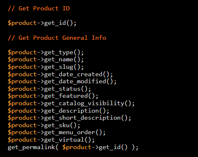The height and width of the screenshot is (157, 198).
Task: Click the $product->get_id(); line
Action: [42, 23]
